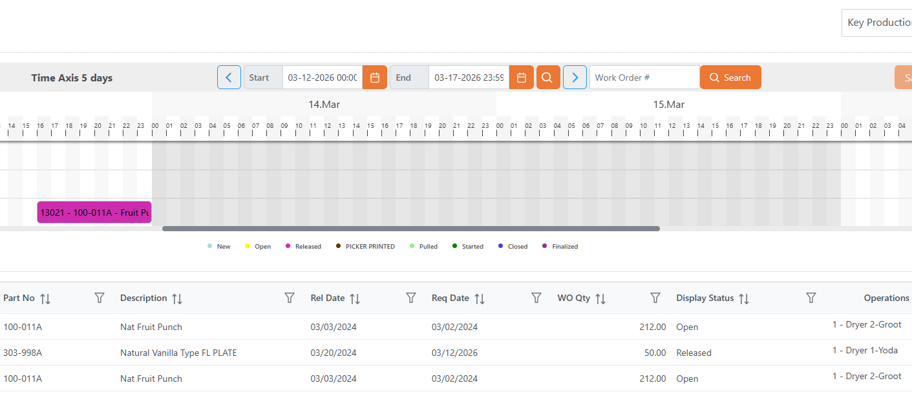Open the End date calendar picker
This screenshot has width=912, height=394.
point(521,78)
